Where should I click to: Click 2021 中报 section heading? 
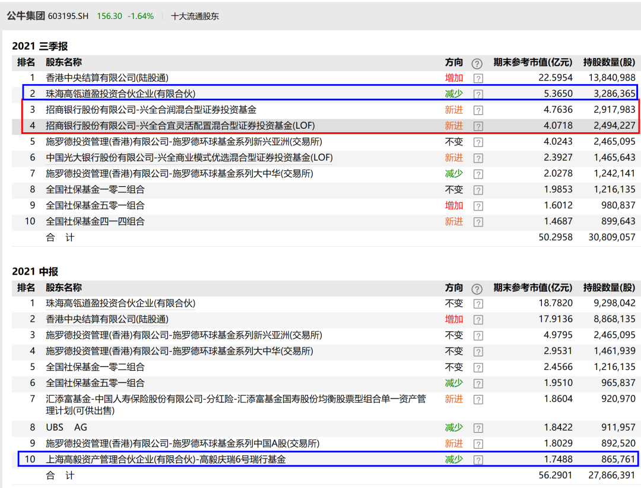tap(35, 272)
